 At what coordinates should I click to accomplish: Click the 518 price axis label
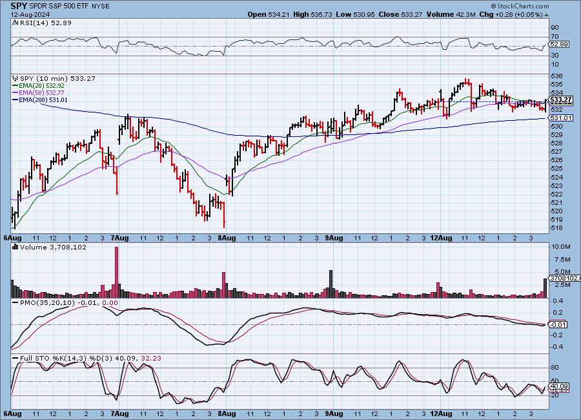click(x=556, y=228)
